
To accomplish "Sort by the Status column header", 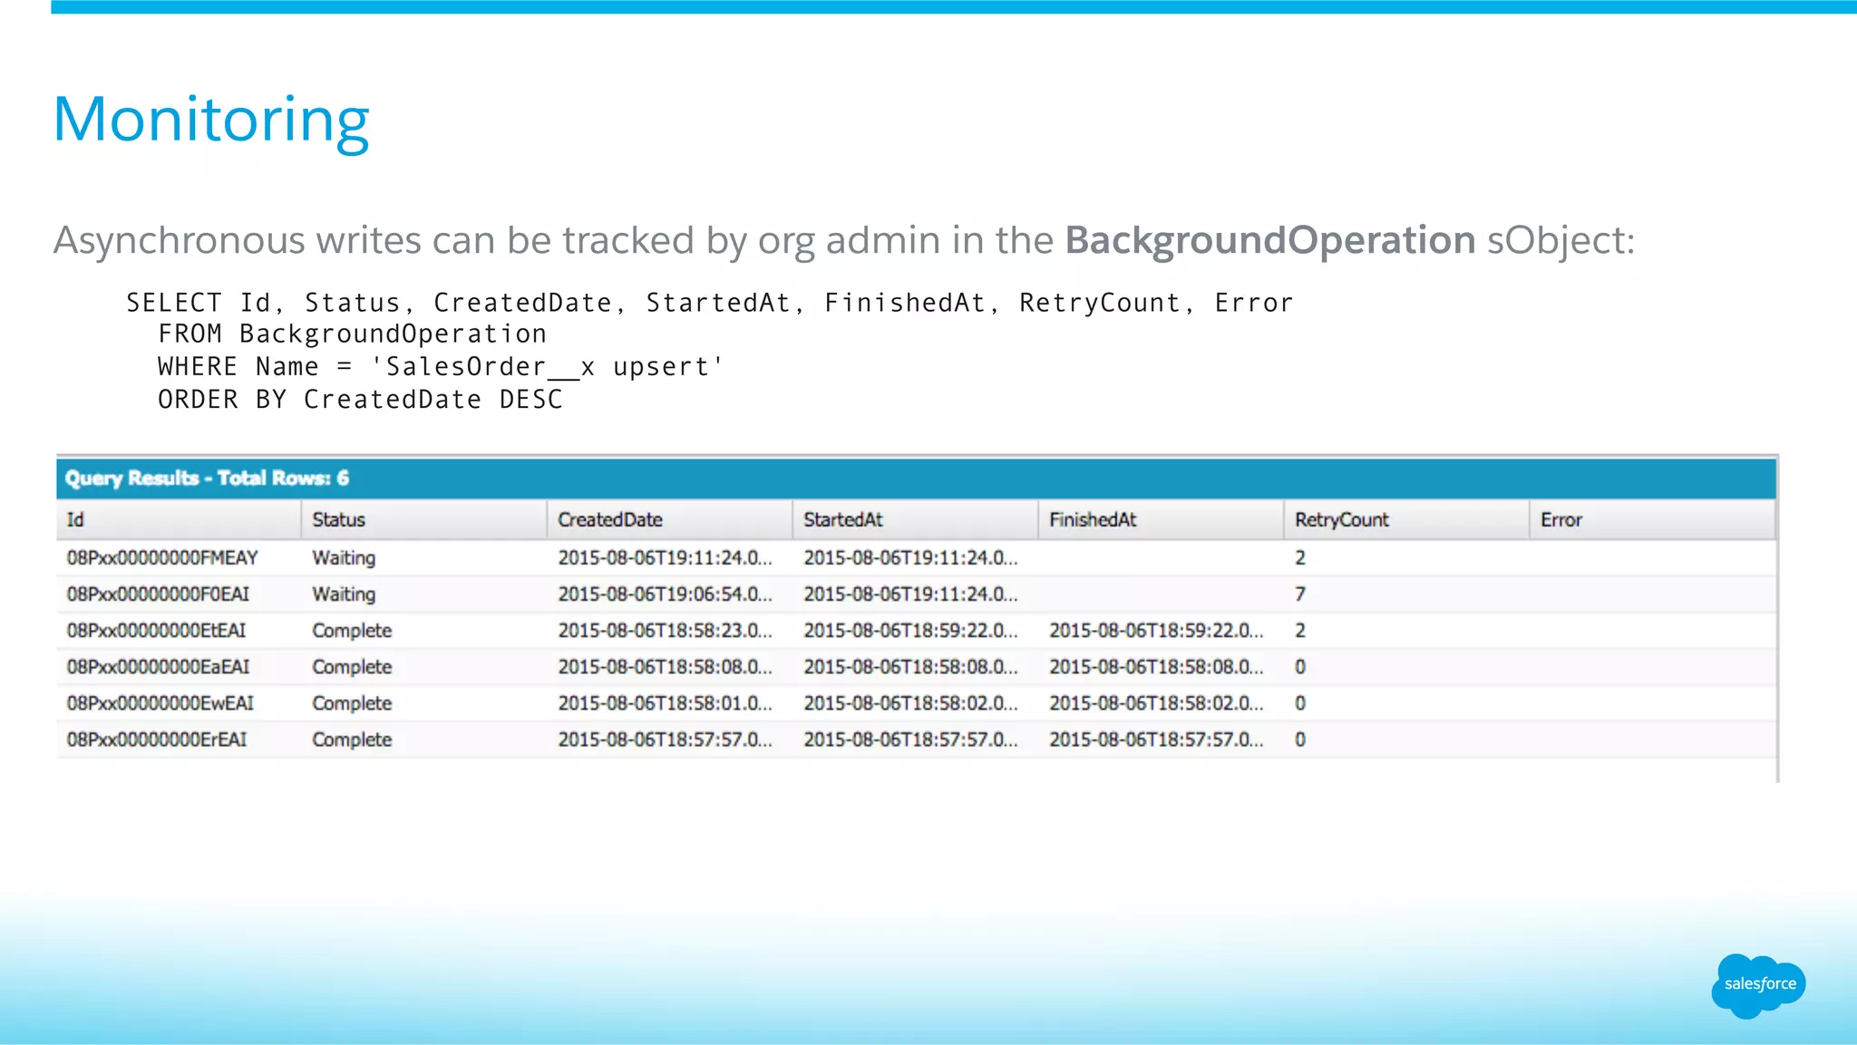I will point(338,520).
